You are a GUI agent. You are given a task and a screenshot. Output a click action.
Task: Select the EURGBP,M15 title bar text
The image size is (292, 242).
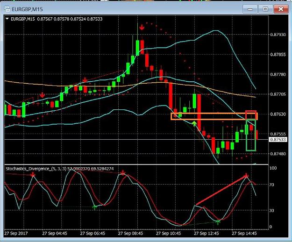tap(28, 9)
